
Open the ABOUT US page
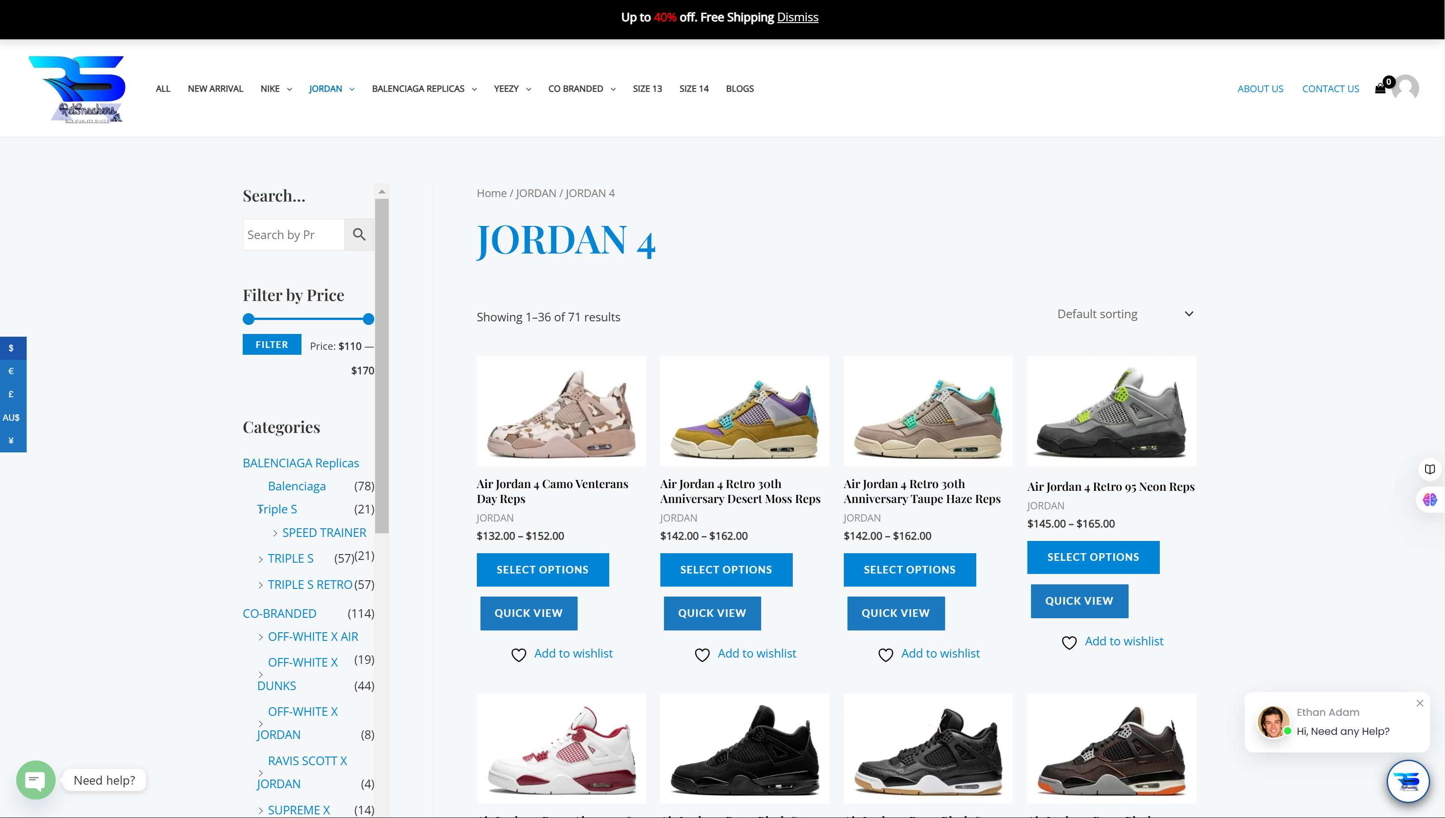pos(1260,89)
